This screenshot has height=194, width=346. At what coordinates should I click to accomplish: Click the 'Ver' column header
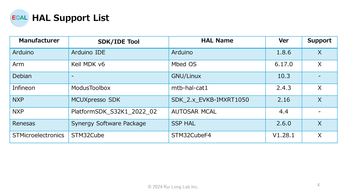284,42
